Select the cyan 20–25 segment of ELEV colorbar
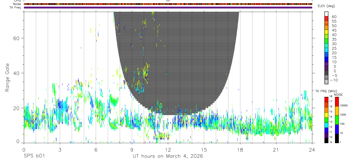 click(x=326, y=50)
